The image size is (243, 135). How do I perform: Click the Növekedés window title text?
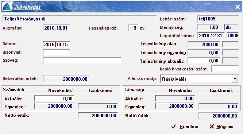point(28,7)
